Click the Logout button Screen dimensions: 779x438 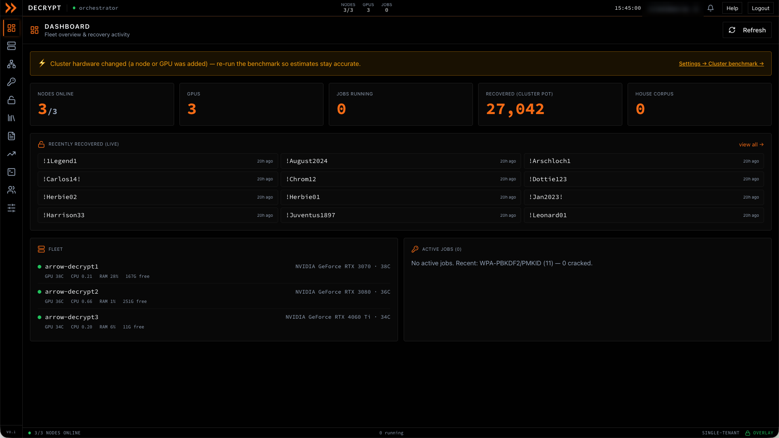(x=760, y=8)
